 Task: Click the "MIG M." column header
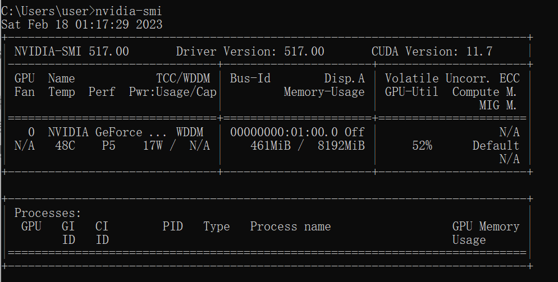tap(498, 105)
